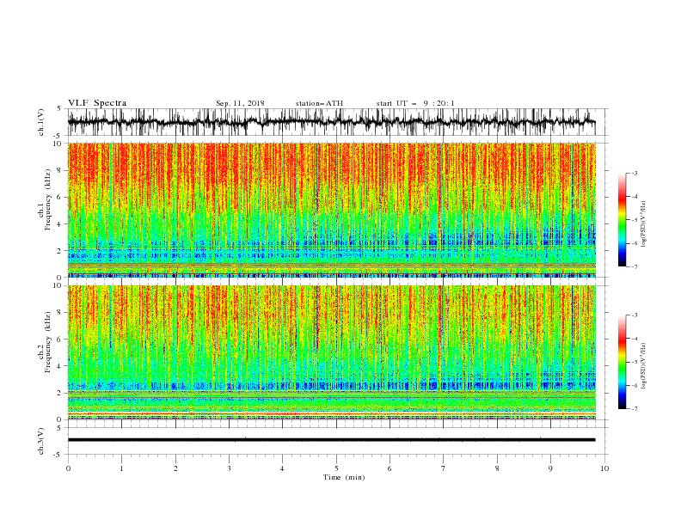Click the time axis tick label "1"

pyautogui.click(x=121, y=468)
